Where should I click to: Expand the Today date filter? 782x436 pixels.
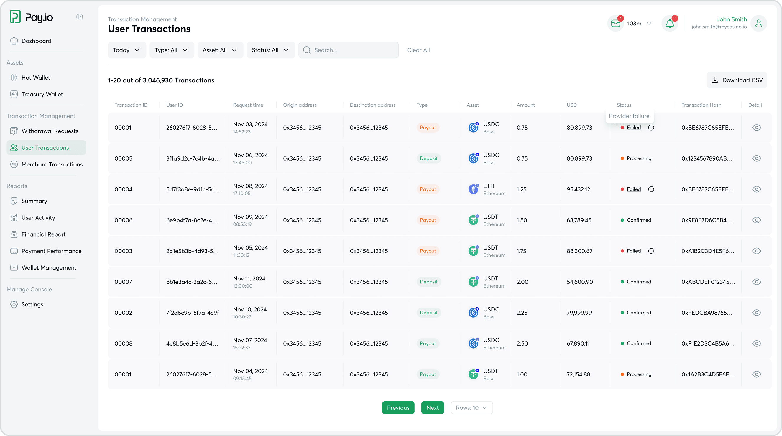126,50
